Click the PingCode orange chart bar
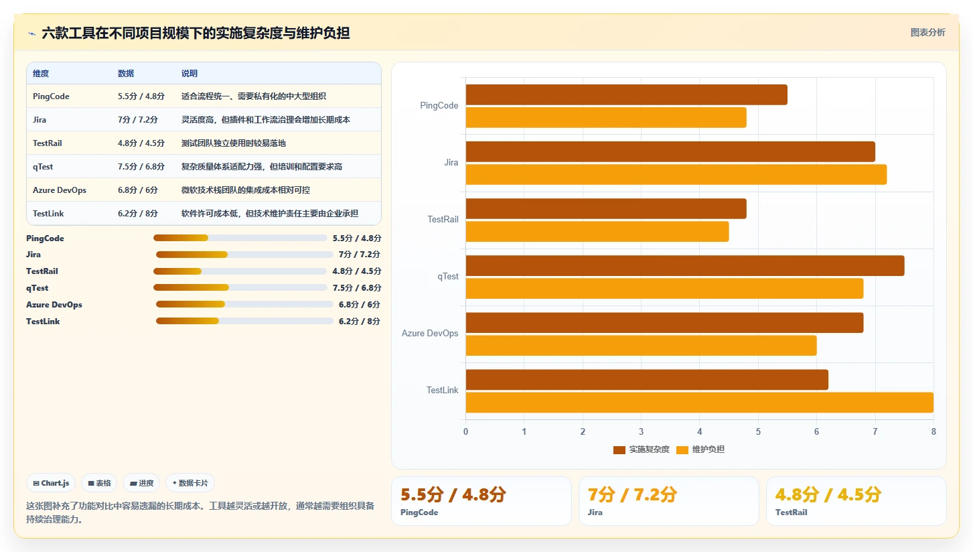The image size is (973, 552). [x=606, y=117]
